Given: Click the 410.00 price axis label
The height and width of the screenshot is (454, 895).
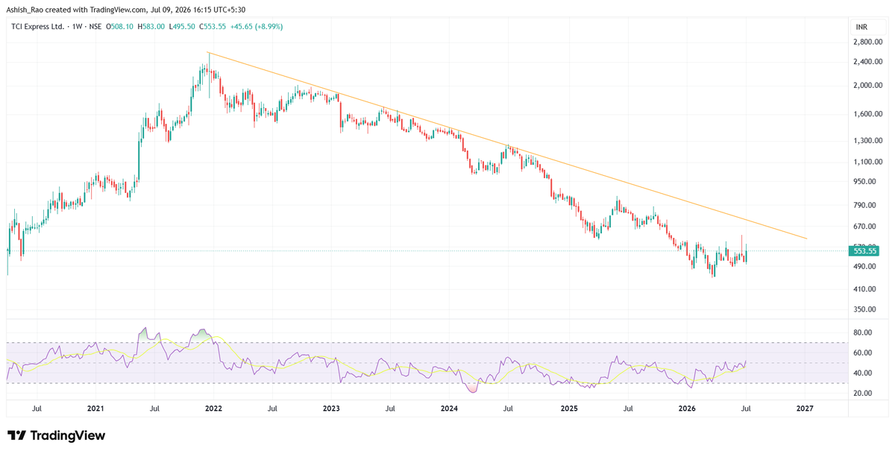Looking at the screenshot, I should [x=865, y=290].
